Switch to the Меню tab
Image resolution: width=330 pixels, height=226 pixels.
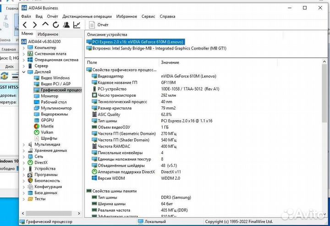27,33
